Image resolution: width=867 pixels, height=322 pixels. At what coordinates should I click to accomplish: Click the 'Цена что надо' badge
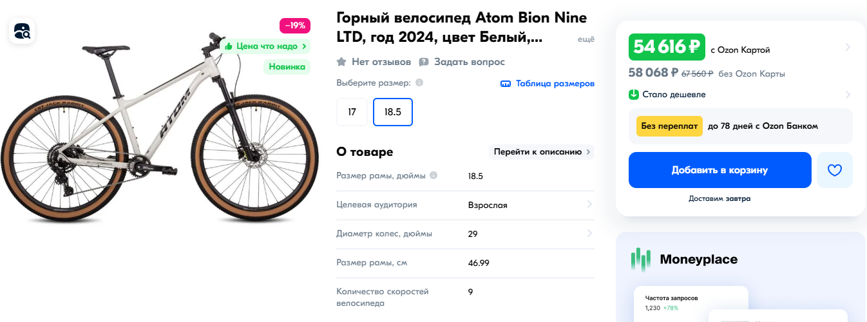pyautogui.click(x=265, y=46)
